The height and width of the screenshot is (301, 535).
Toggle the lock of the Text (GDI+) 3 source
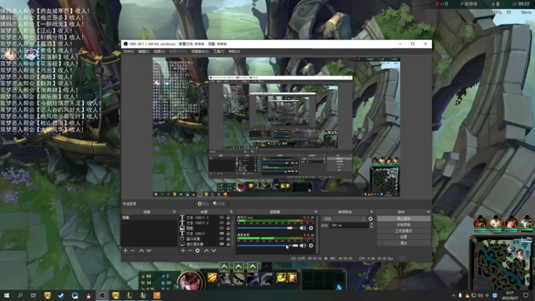pos(228,217)
